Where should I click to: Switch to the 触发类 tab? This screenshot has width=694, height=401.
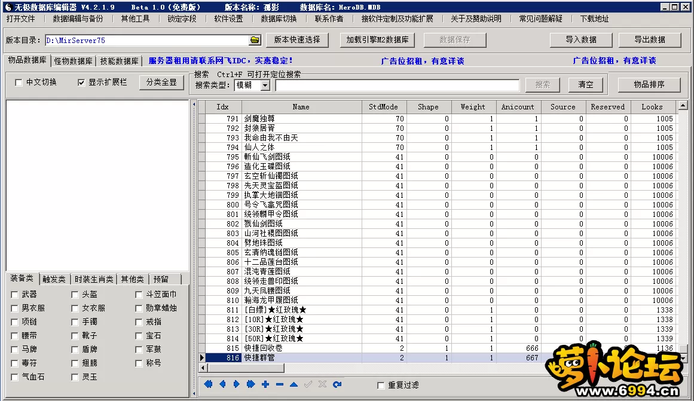pos(54,279)
